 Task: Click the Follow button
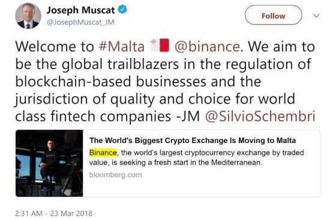[x=273, y=15]
